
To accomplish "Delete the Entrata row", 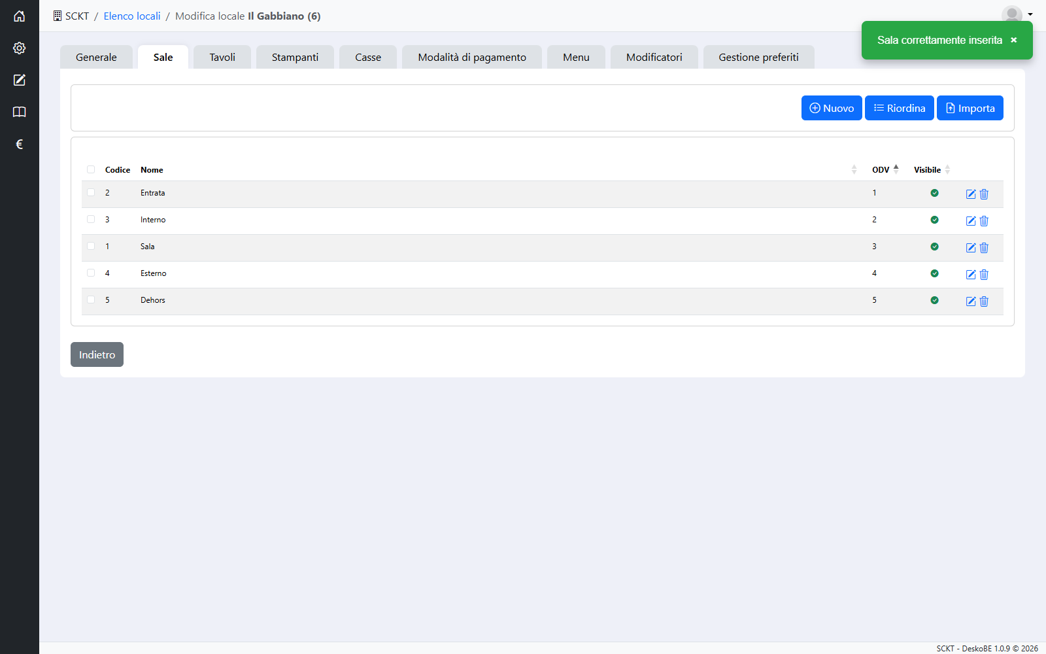I will point(984,194).
